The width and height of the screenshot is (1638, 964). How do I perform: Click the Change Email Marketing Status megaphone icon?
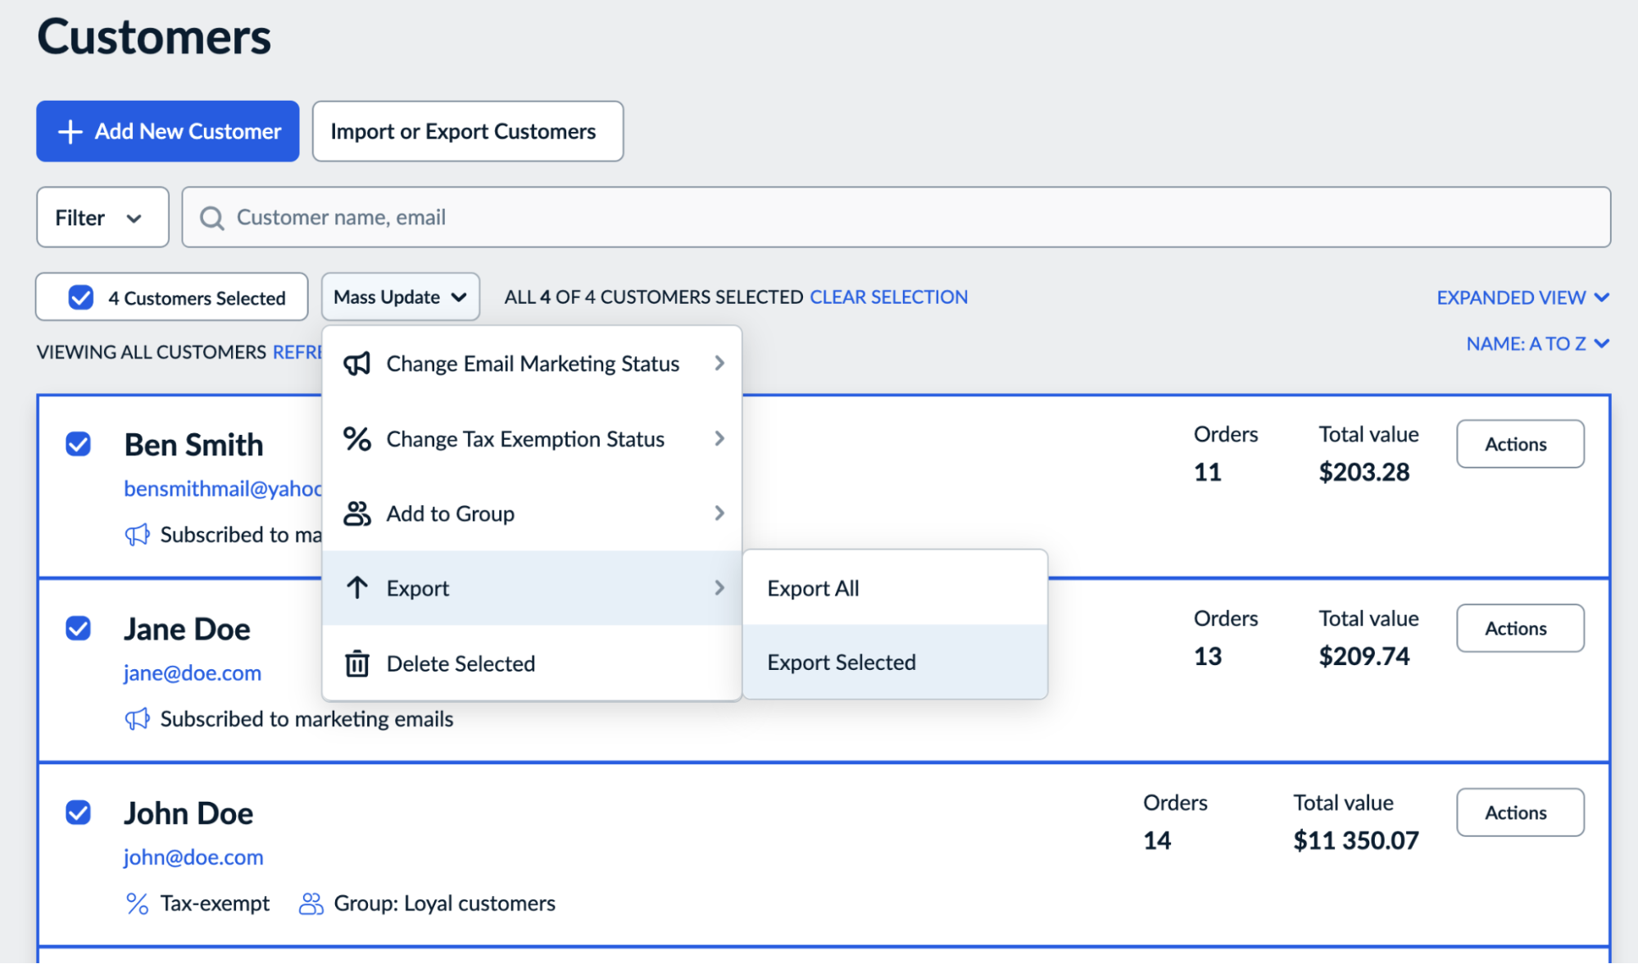(x=357, y=363)
